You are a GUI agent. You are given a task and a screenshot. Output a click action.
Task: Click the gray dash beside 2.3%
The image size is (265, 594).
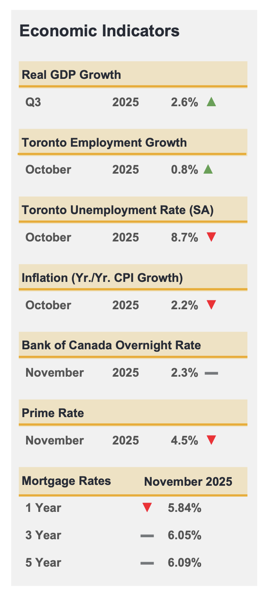pos(211,373)
